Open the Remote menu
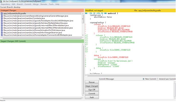 44,4
